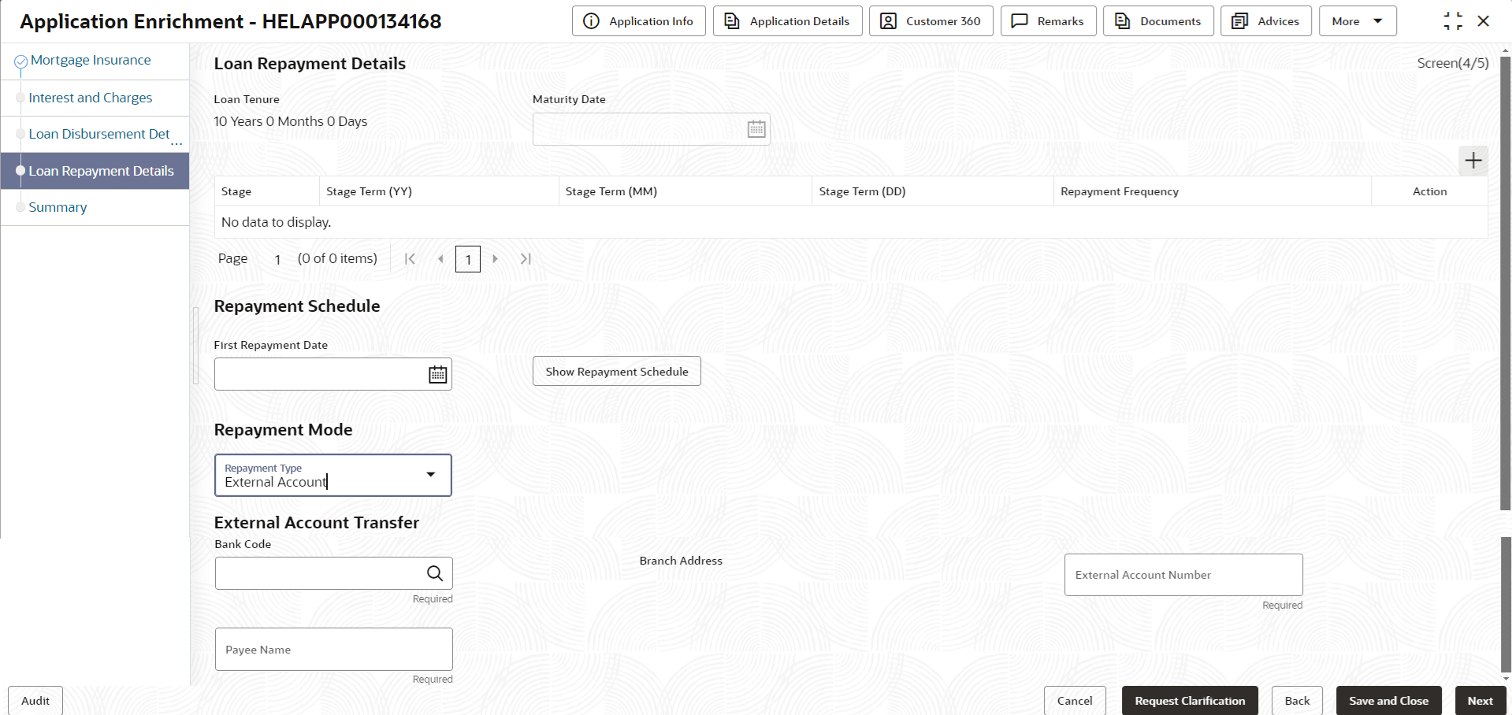Image resolution: width=1512 pixels, height=715 pixels.
Task: Go to previous page arrow in pagination
Action: [440, 258]
